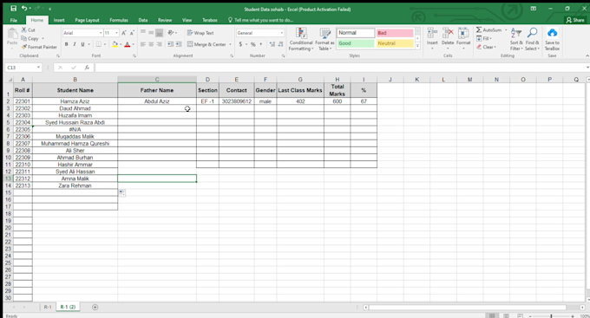This screenshot has height=318, width=590.
Task: Apply the Good cell style
Action: tap(356, 43)
